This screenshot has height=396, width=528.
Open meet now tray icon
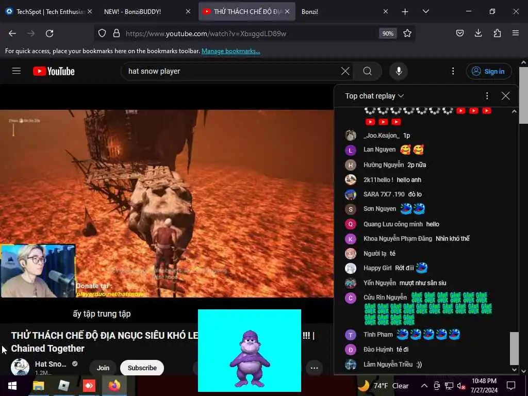coord(437,386)
